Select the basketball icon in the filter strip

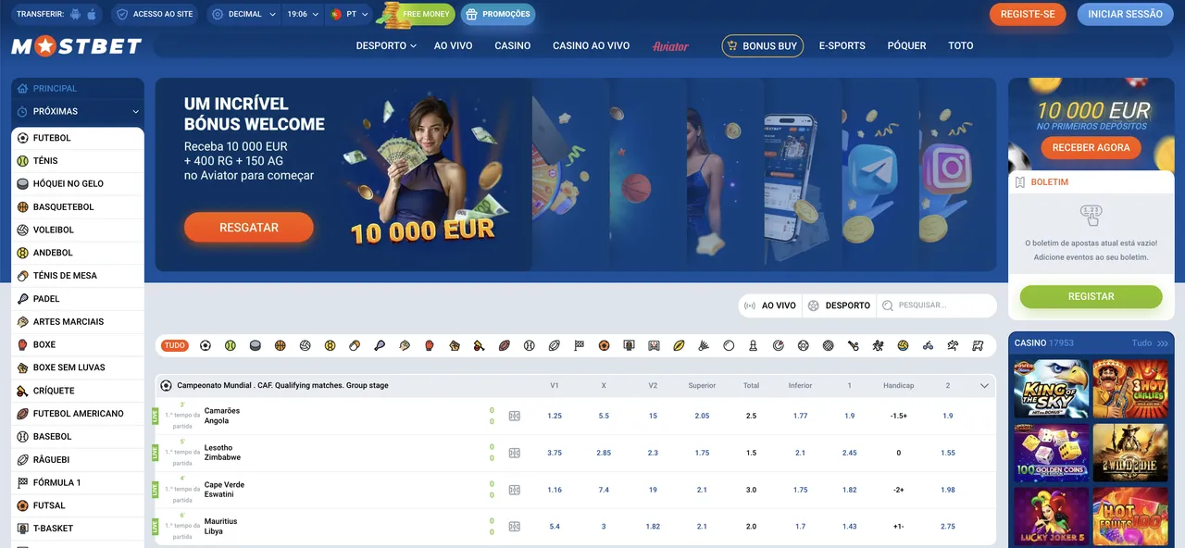(280, 345)
